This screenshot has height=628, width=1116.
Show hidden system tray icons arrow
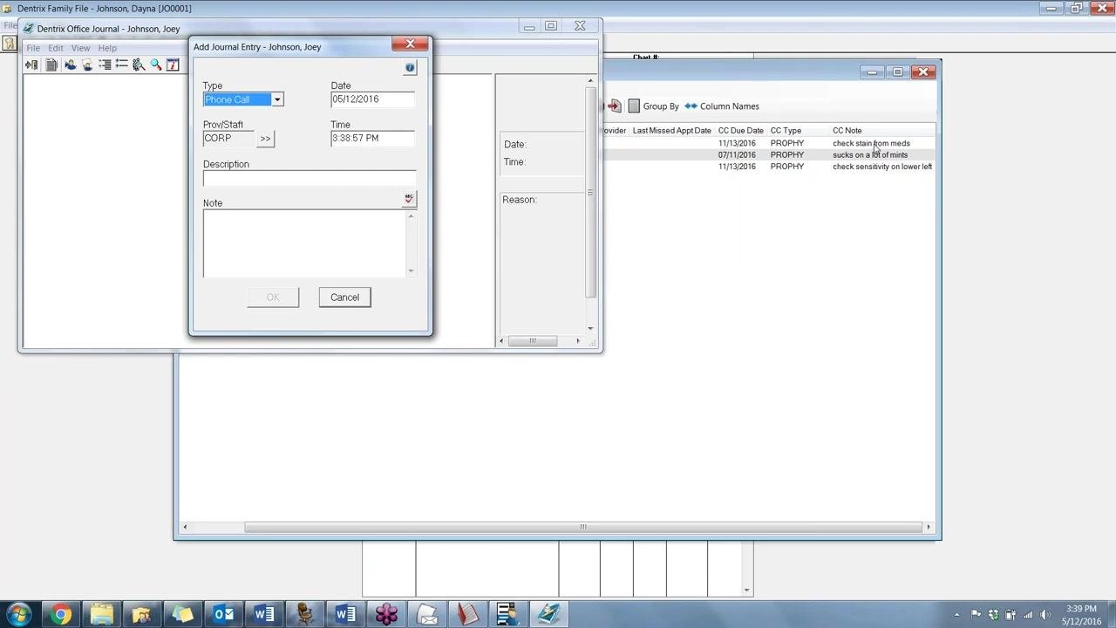(957, 615)
